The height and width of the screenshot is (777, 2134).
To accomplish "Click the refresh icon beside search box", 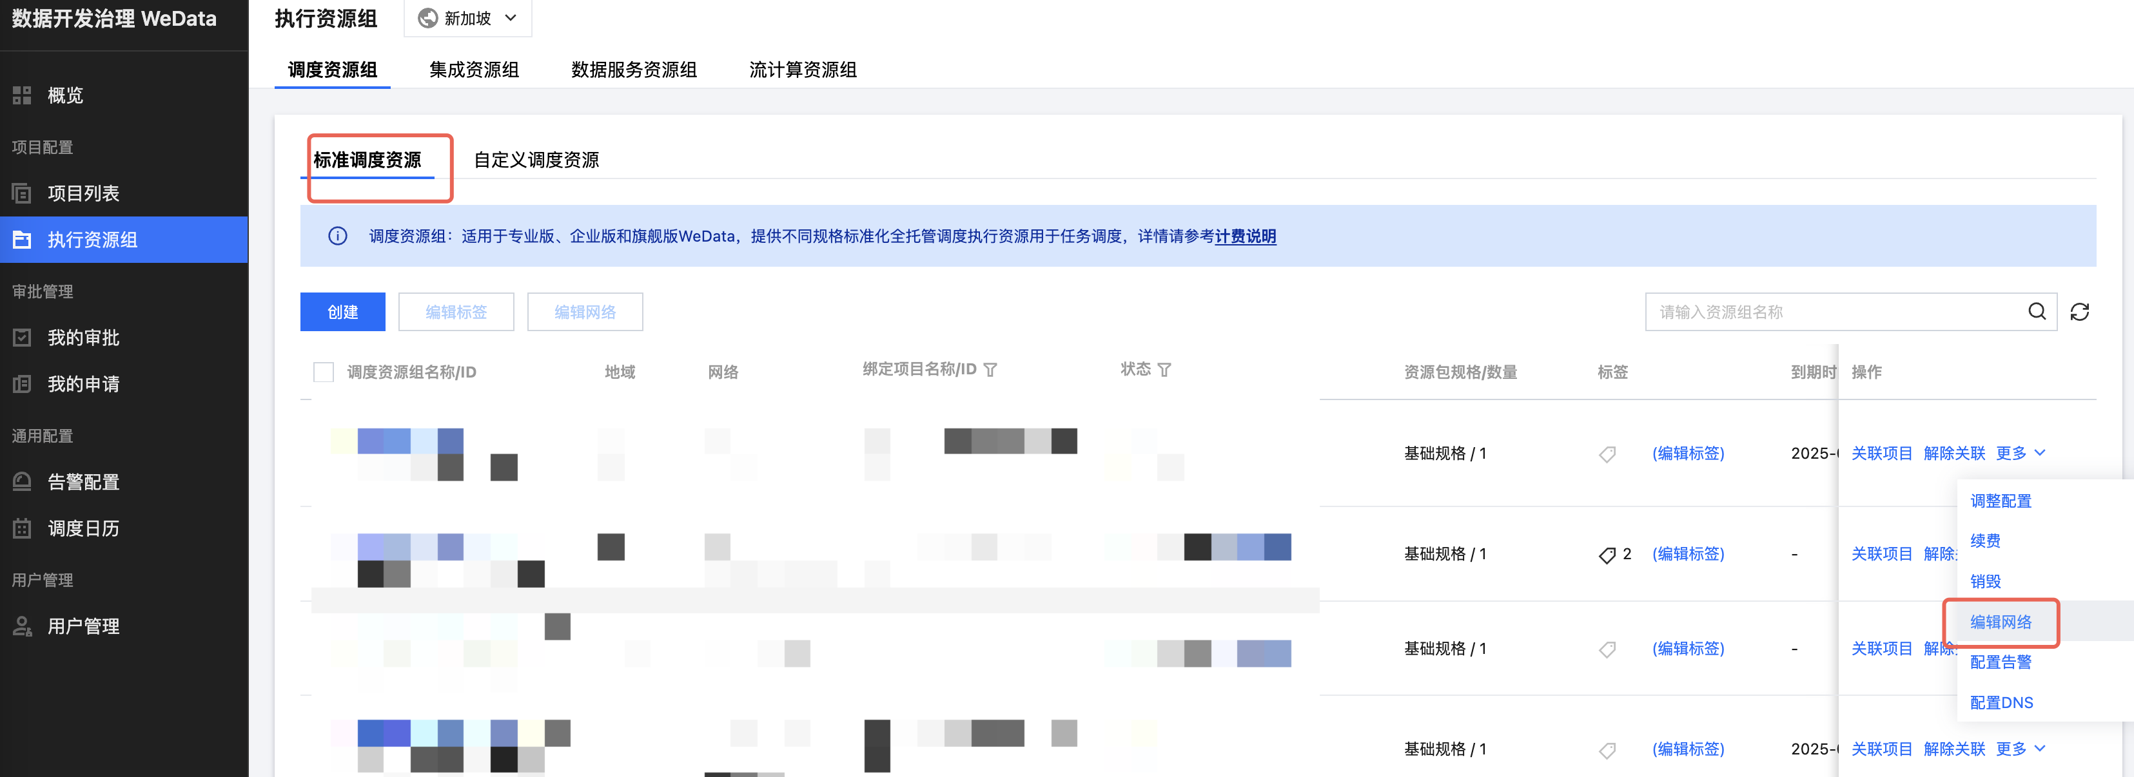I will tap(2079, 312).
